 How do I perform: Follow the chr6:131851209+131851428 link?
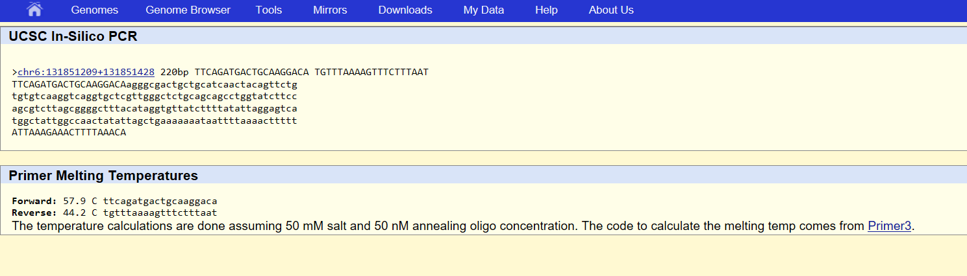[x=86, y=72]
